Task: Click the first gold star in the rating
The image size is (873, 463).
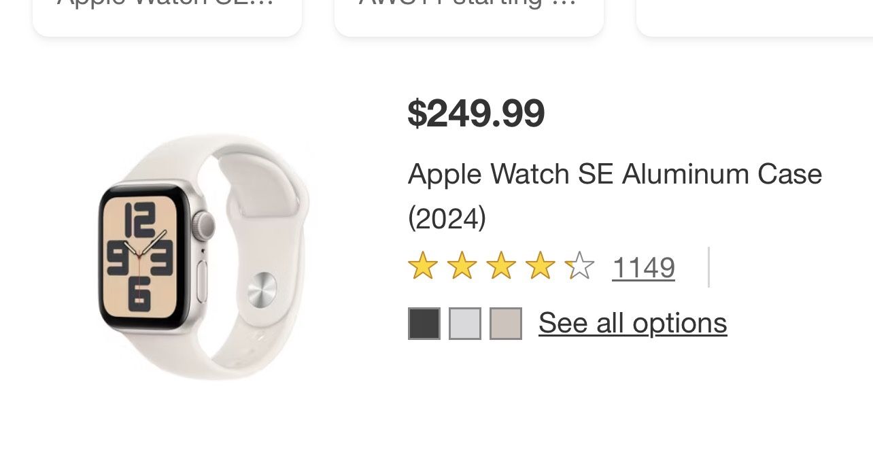Action: [423, 266]
